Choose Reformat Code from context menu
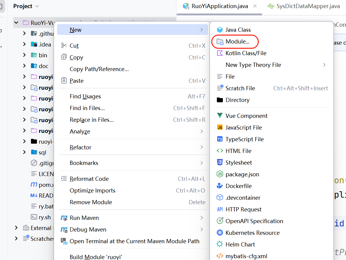This screenshot has height=260, width=346. 89,179
